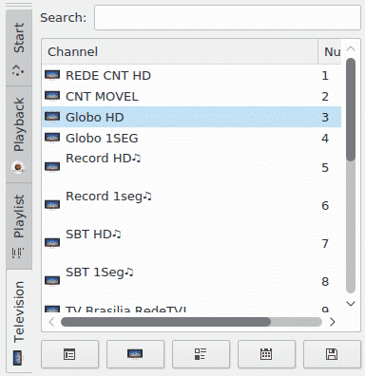Image resolution: width=365 pixels, height=376 pixels.
Task: Click TV icon beside Record HD
Action: click(52, 167)
